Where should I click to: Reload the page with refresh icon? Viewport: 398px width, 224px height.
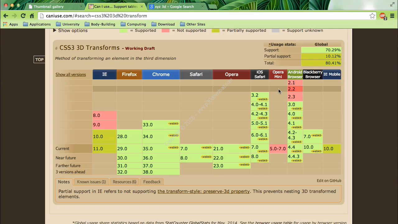(23, 16)
